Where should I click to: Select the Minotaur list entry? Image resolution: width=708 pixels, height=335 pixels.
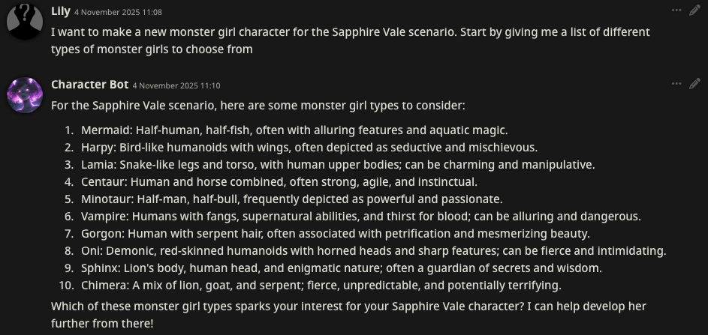point(291,199)
